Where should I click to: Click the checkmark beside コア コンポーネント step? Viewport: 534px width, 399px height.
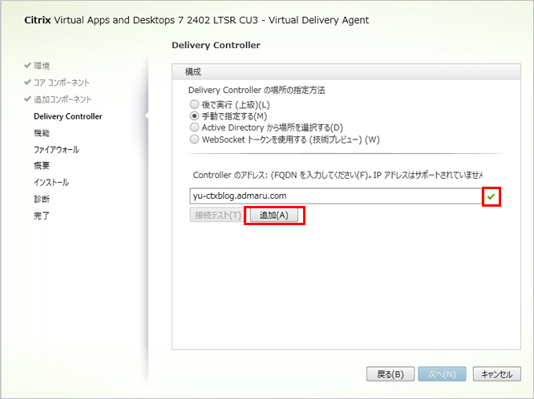pyautogui.click(x=27, y=83)
